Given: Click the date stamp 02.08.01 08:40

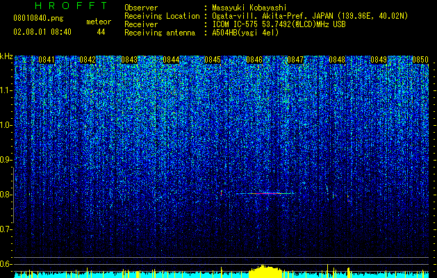Looking at the screenshot, I should click(x=42, y=32).
